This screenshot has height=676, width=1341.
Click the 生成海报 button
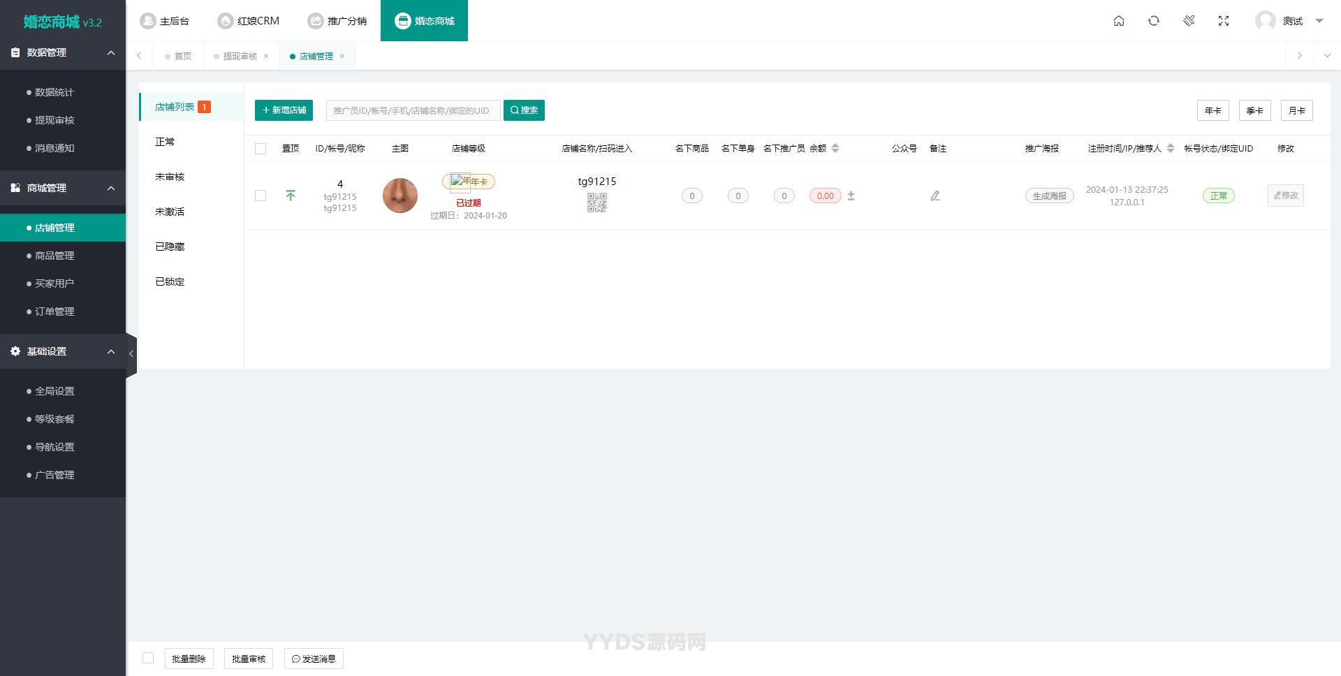pos(1049,196)
